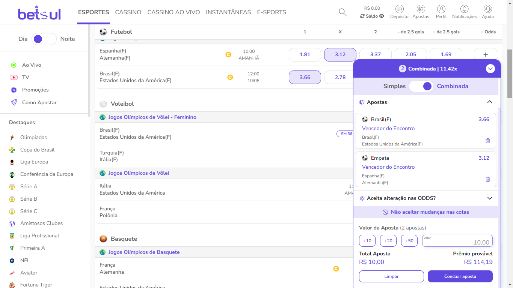The height and width of the screenshot is (288, 513).
Task: Click Não aceitar mudanças nas cotas
Action: click(426, 212)
